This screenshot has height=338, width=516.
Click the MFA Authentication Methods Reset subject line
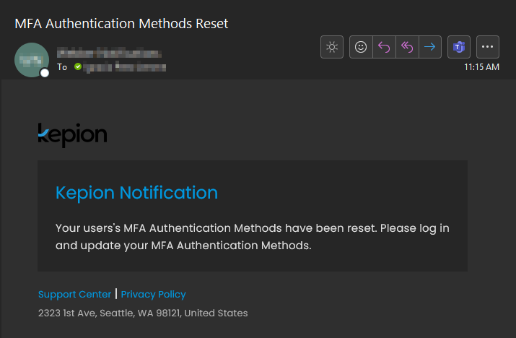click(x=121, y=24)
